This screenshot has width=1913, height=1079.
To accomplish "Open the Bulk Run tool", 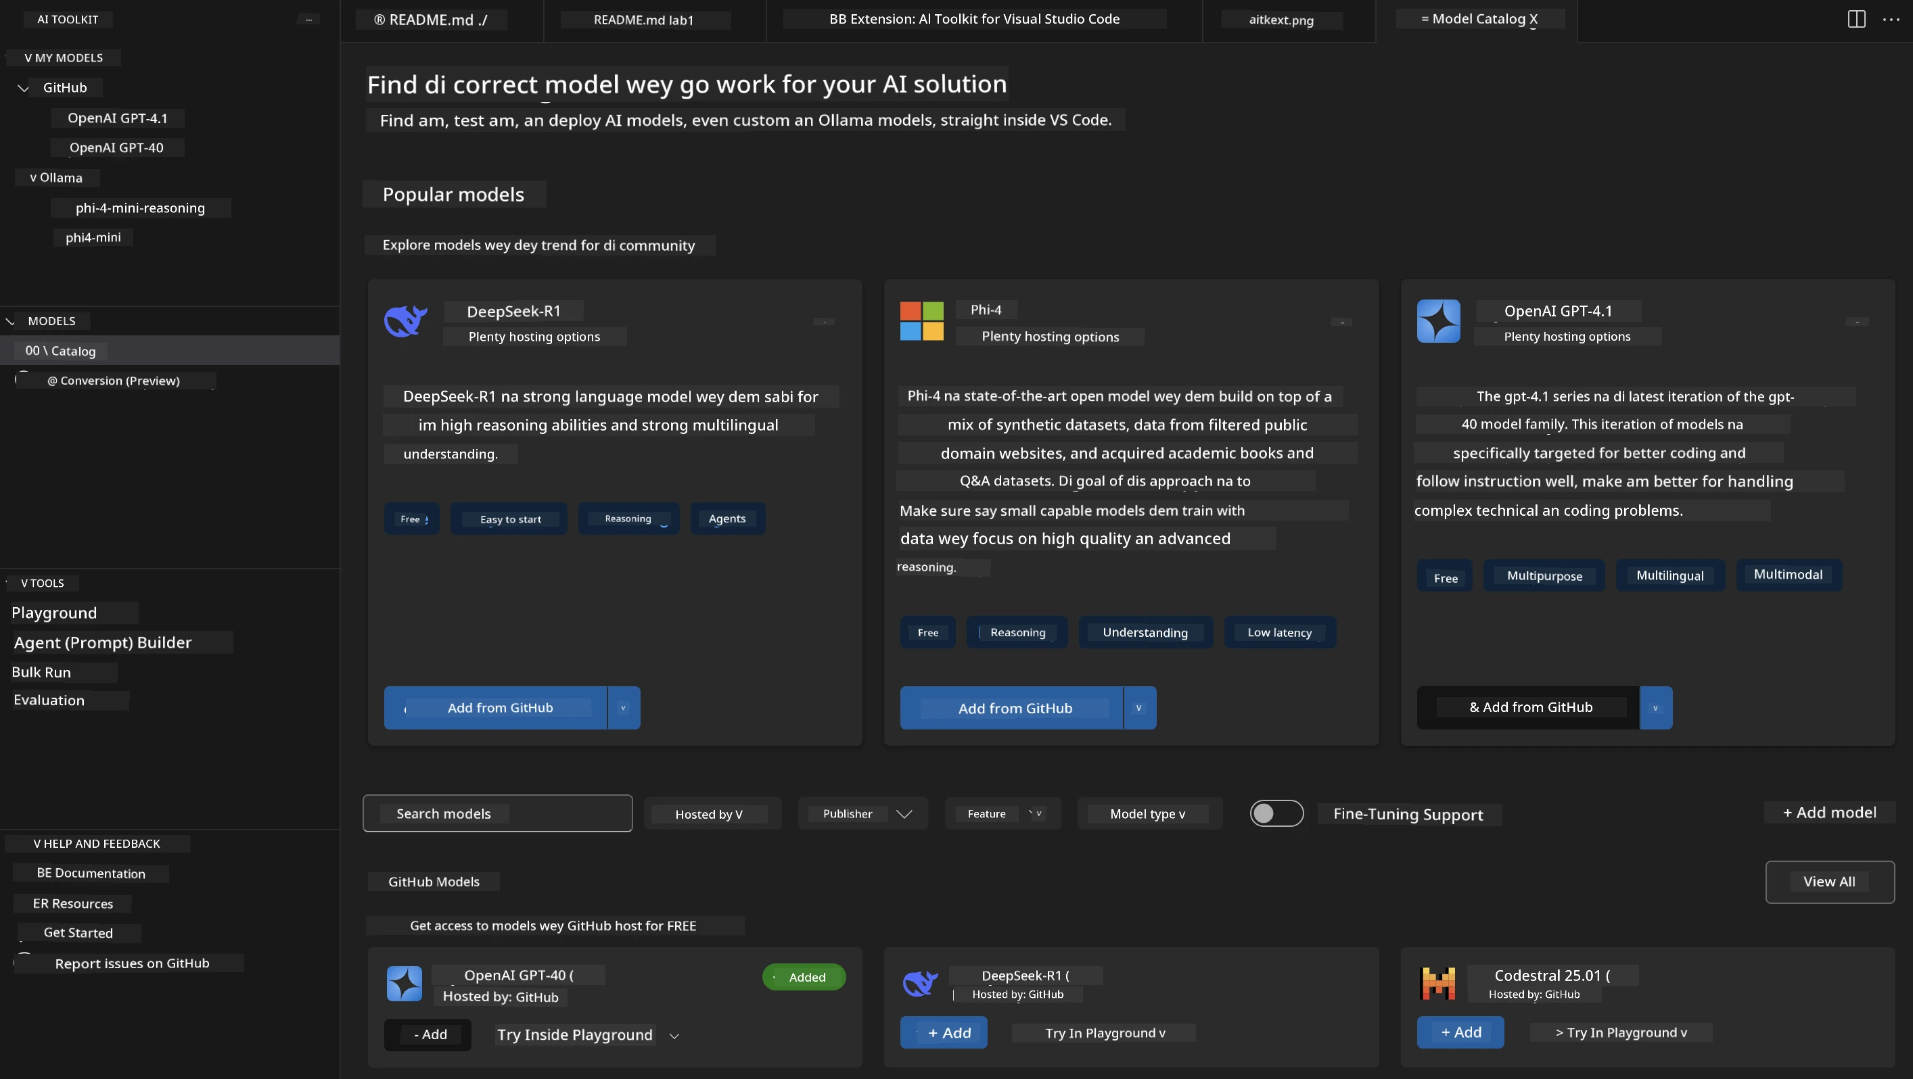I will click(x=41, y=672).
